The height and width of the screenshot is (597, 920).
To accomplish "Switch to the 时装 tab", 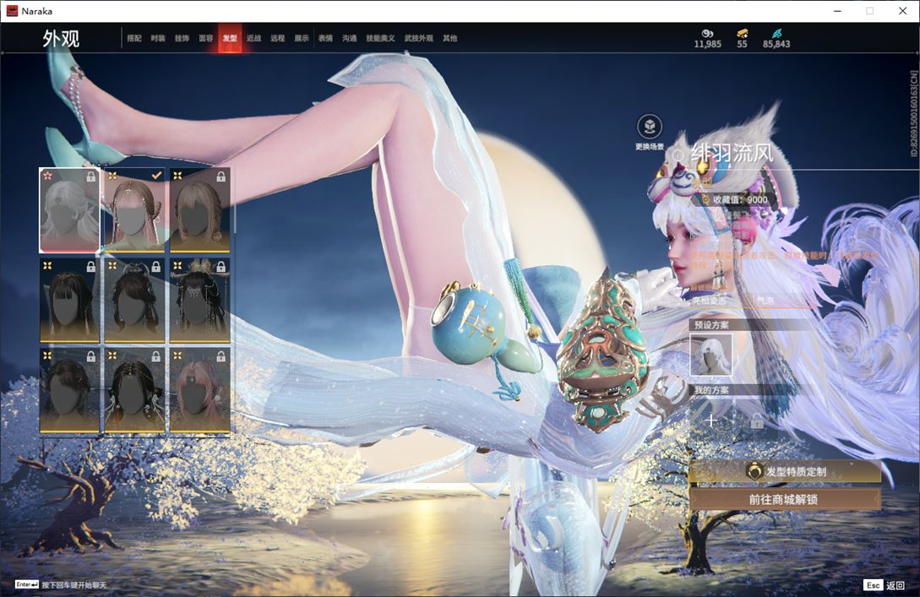I will 158,38.
